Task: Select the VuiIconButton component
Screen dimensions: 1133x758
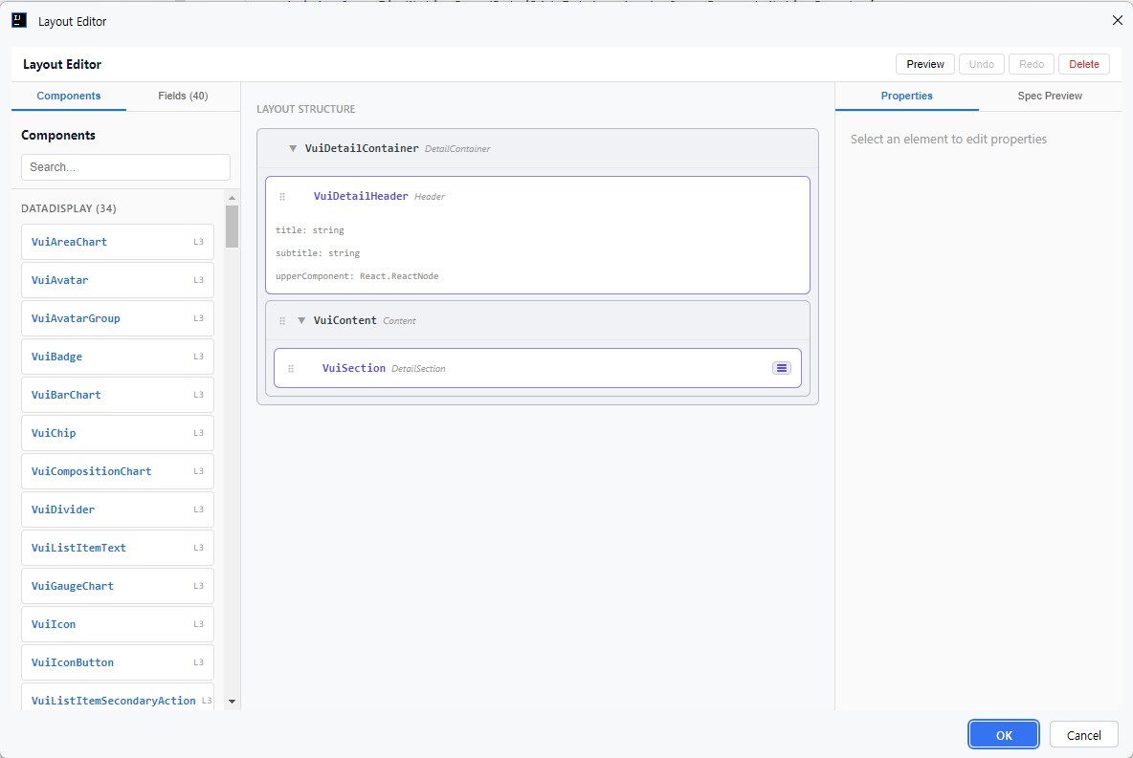Action: pos(118,662)
